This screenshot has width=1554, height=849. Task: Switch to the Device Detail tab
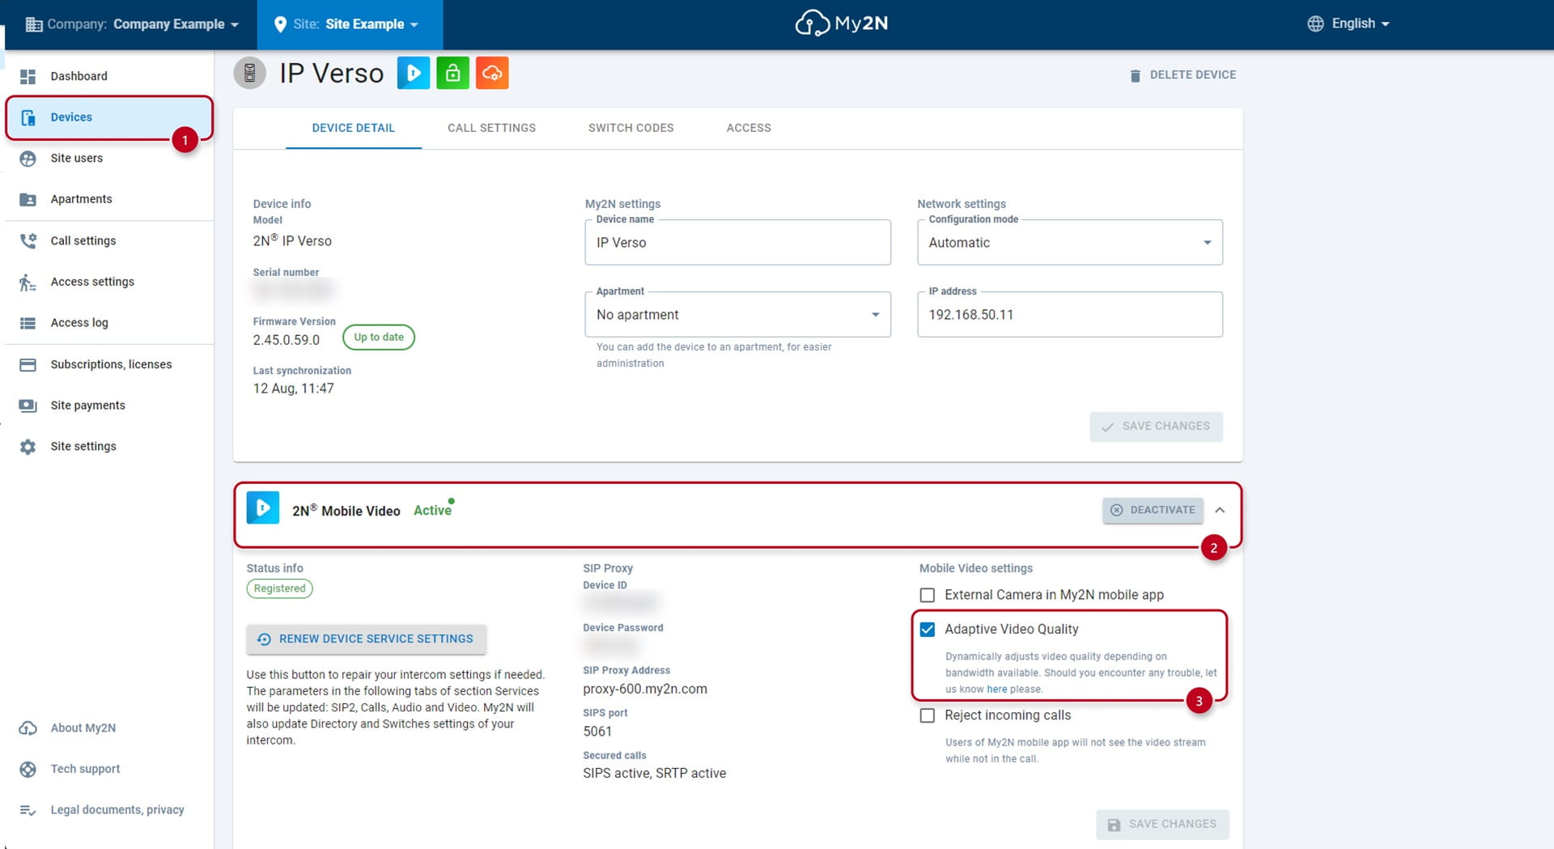(x=354, y=128)
